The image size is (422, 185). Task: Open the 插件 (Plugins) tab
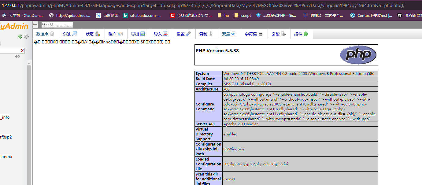pyautogui.click(x=301, y=34)
